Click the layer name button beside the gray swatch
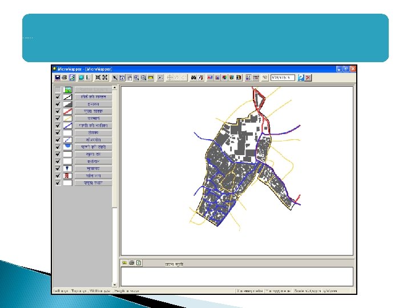 (93, 104)
